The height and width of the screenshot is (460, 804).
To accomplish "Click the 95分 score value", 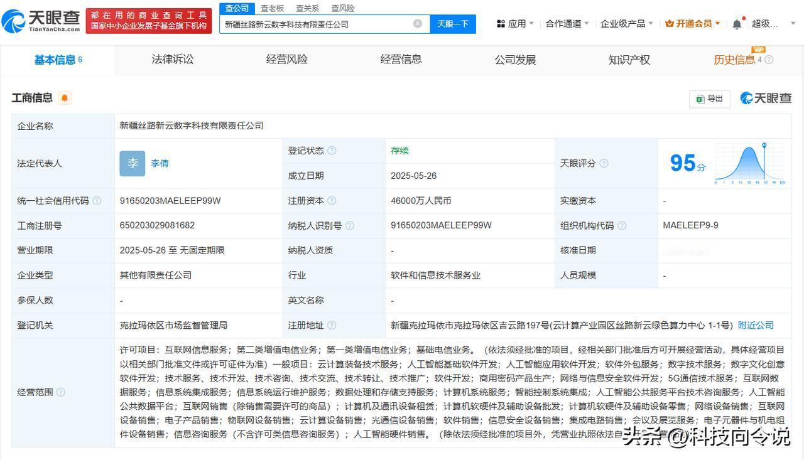I will click(688, 163).
